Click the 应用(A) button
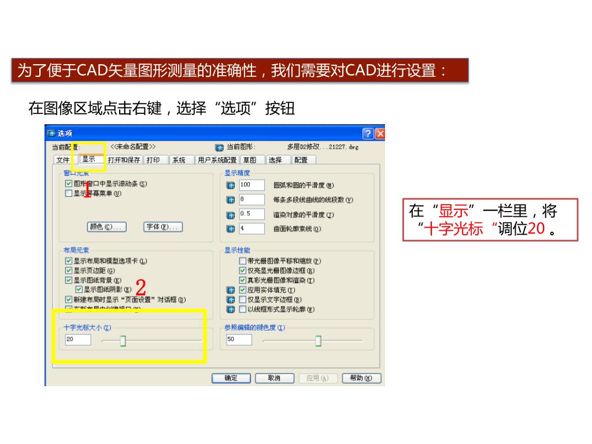The height and width of the screenshot is (444, 592). pyautogui.click(x=318, y=378)
